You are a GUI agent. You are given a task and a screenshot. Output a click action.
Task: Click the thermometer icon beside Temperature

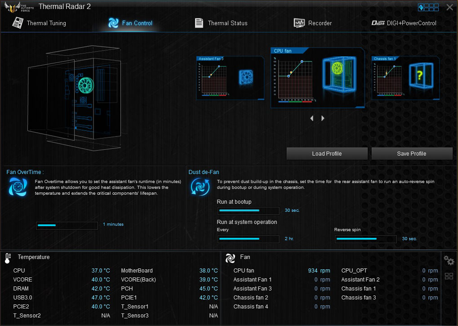(x=8, y=258)
